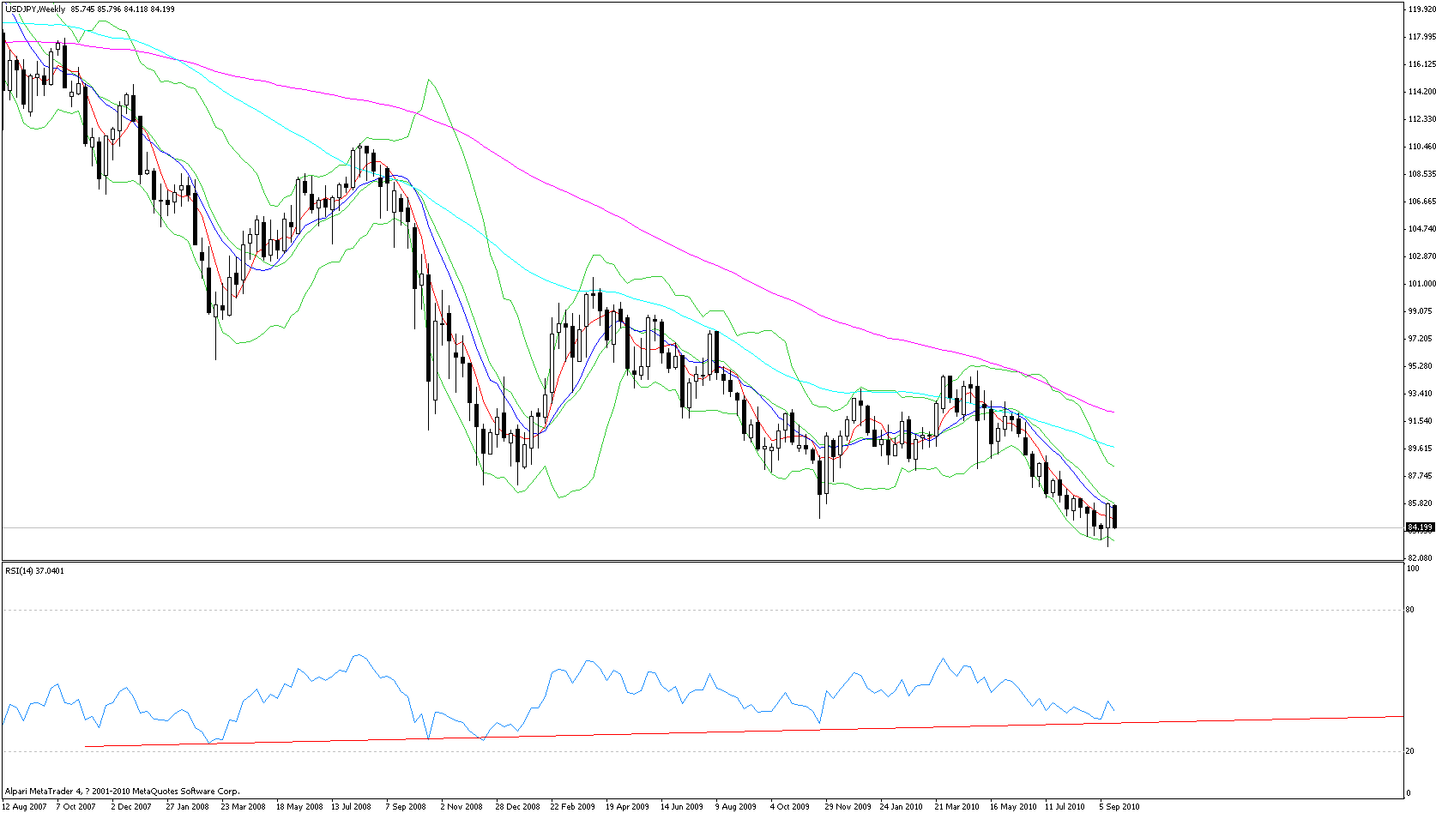The image size is (1436, 813).
Task: Click the 97.205 price axis label
Action: pos(1421,339)
